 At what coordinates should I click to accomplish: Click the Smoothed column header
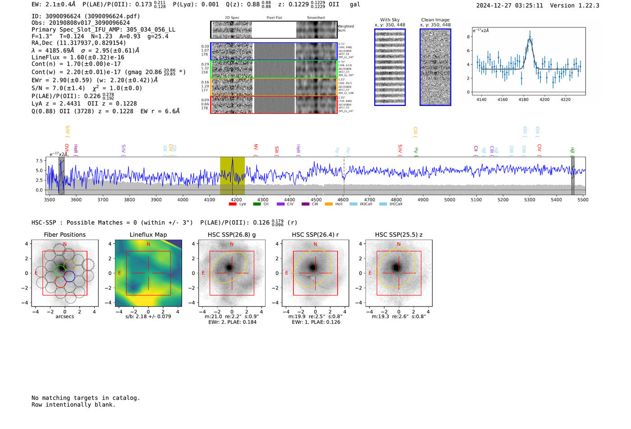315,18
